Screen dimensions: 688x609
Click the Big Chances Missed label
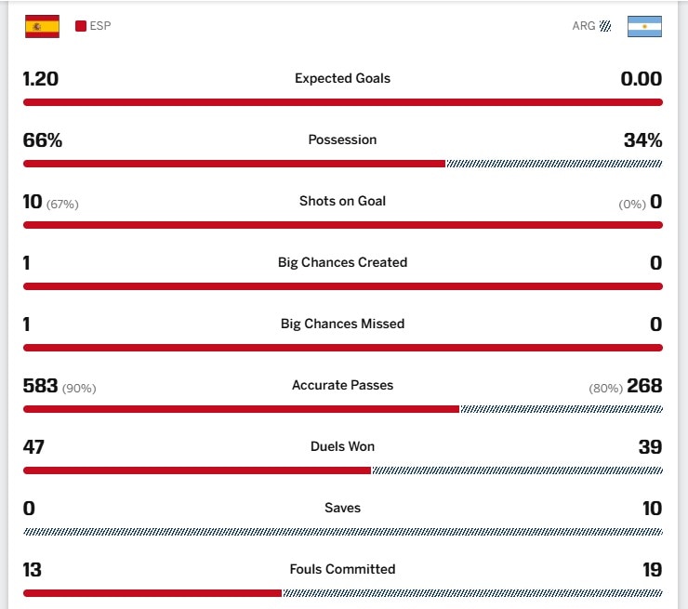[x=343, y=324]
